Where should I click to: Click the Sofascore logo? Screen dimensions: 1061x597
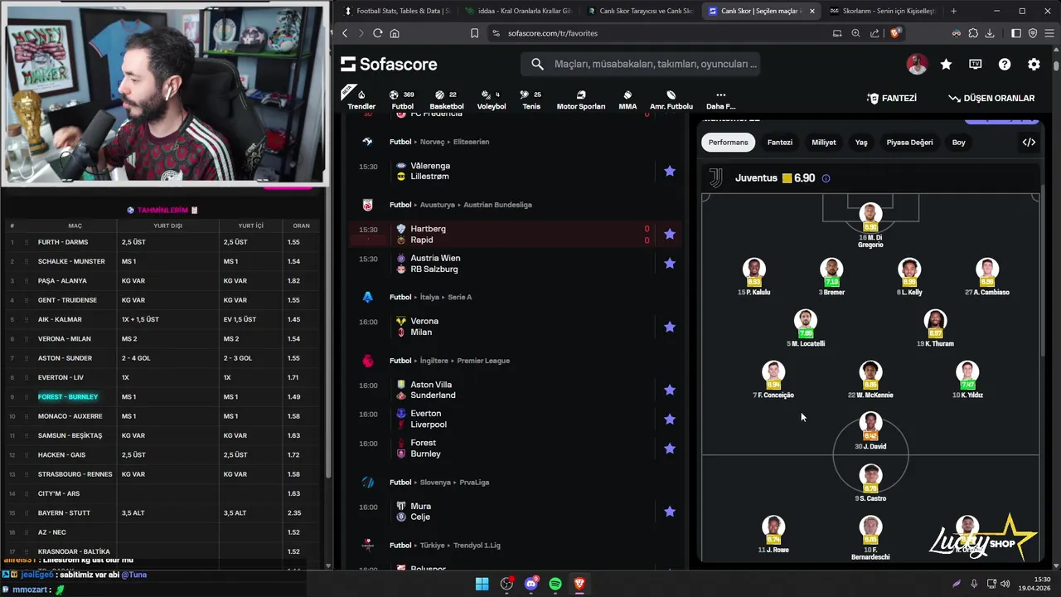[x=389, y=64]
